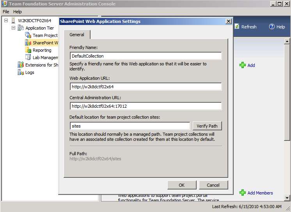
Task: Select Reporting tree item
Action: [42, 50]
